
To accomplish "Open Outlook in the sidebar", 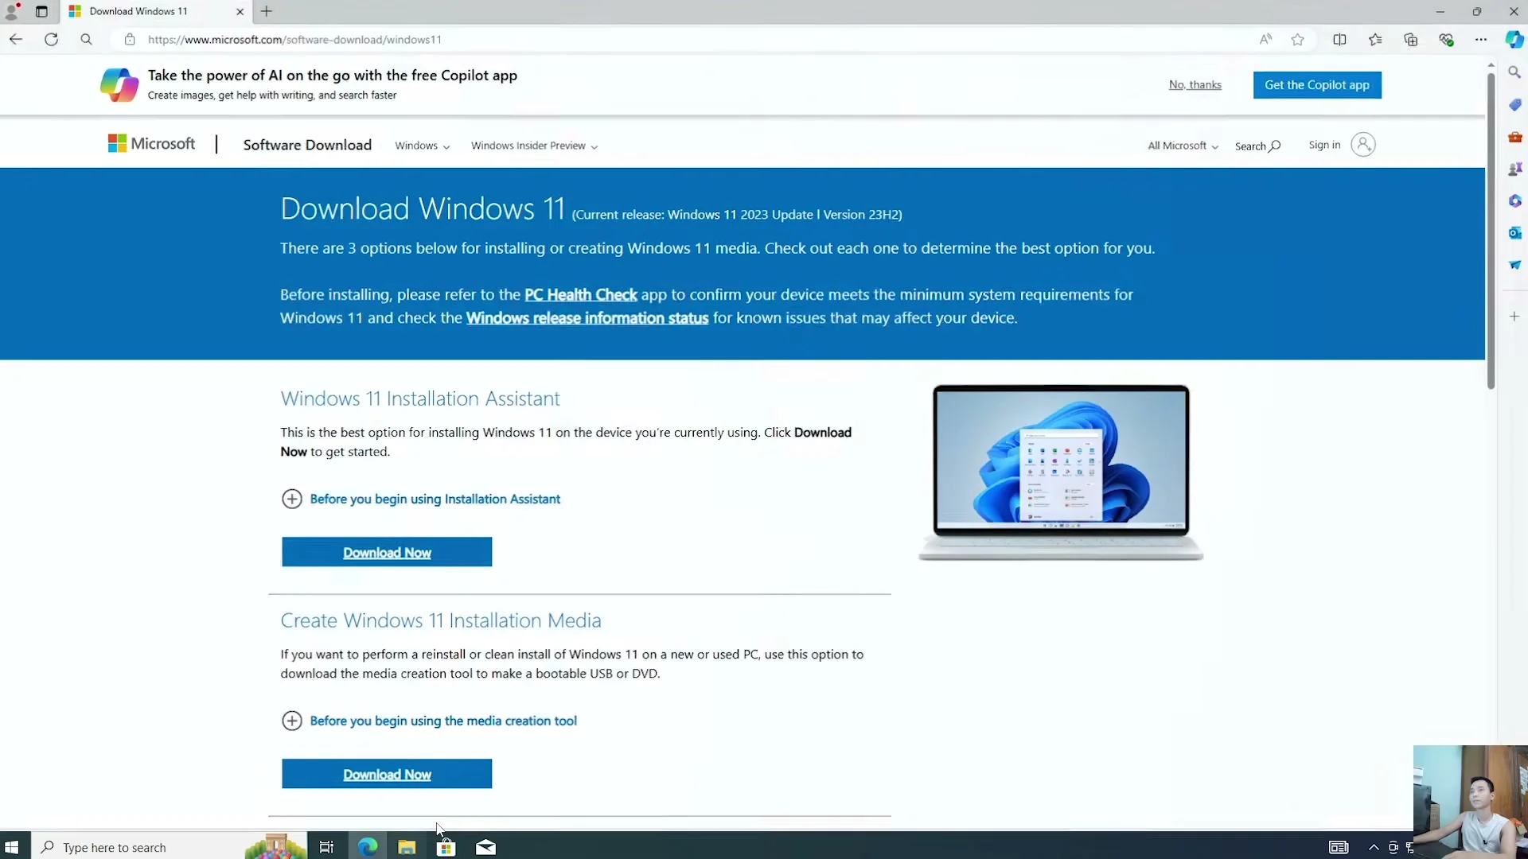I will (1514, 232).
